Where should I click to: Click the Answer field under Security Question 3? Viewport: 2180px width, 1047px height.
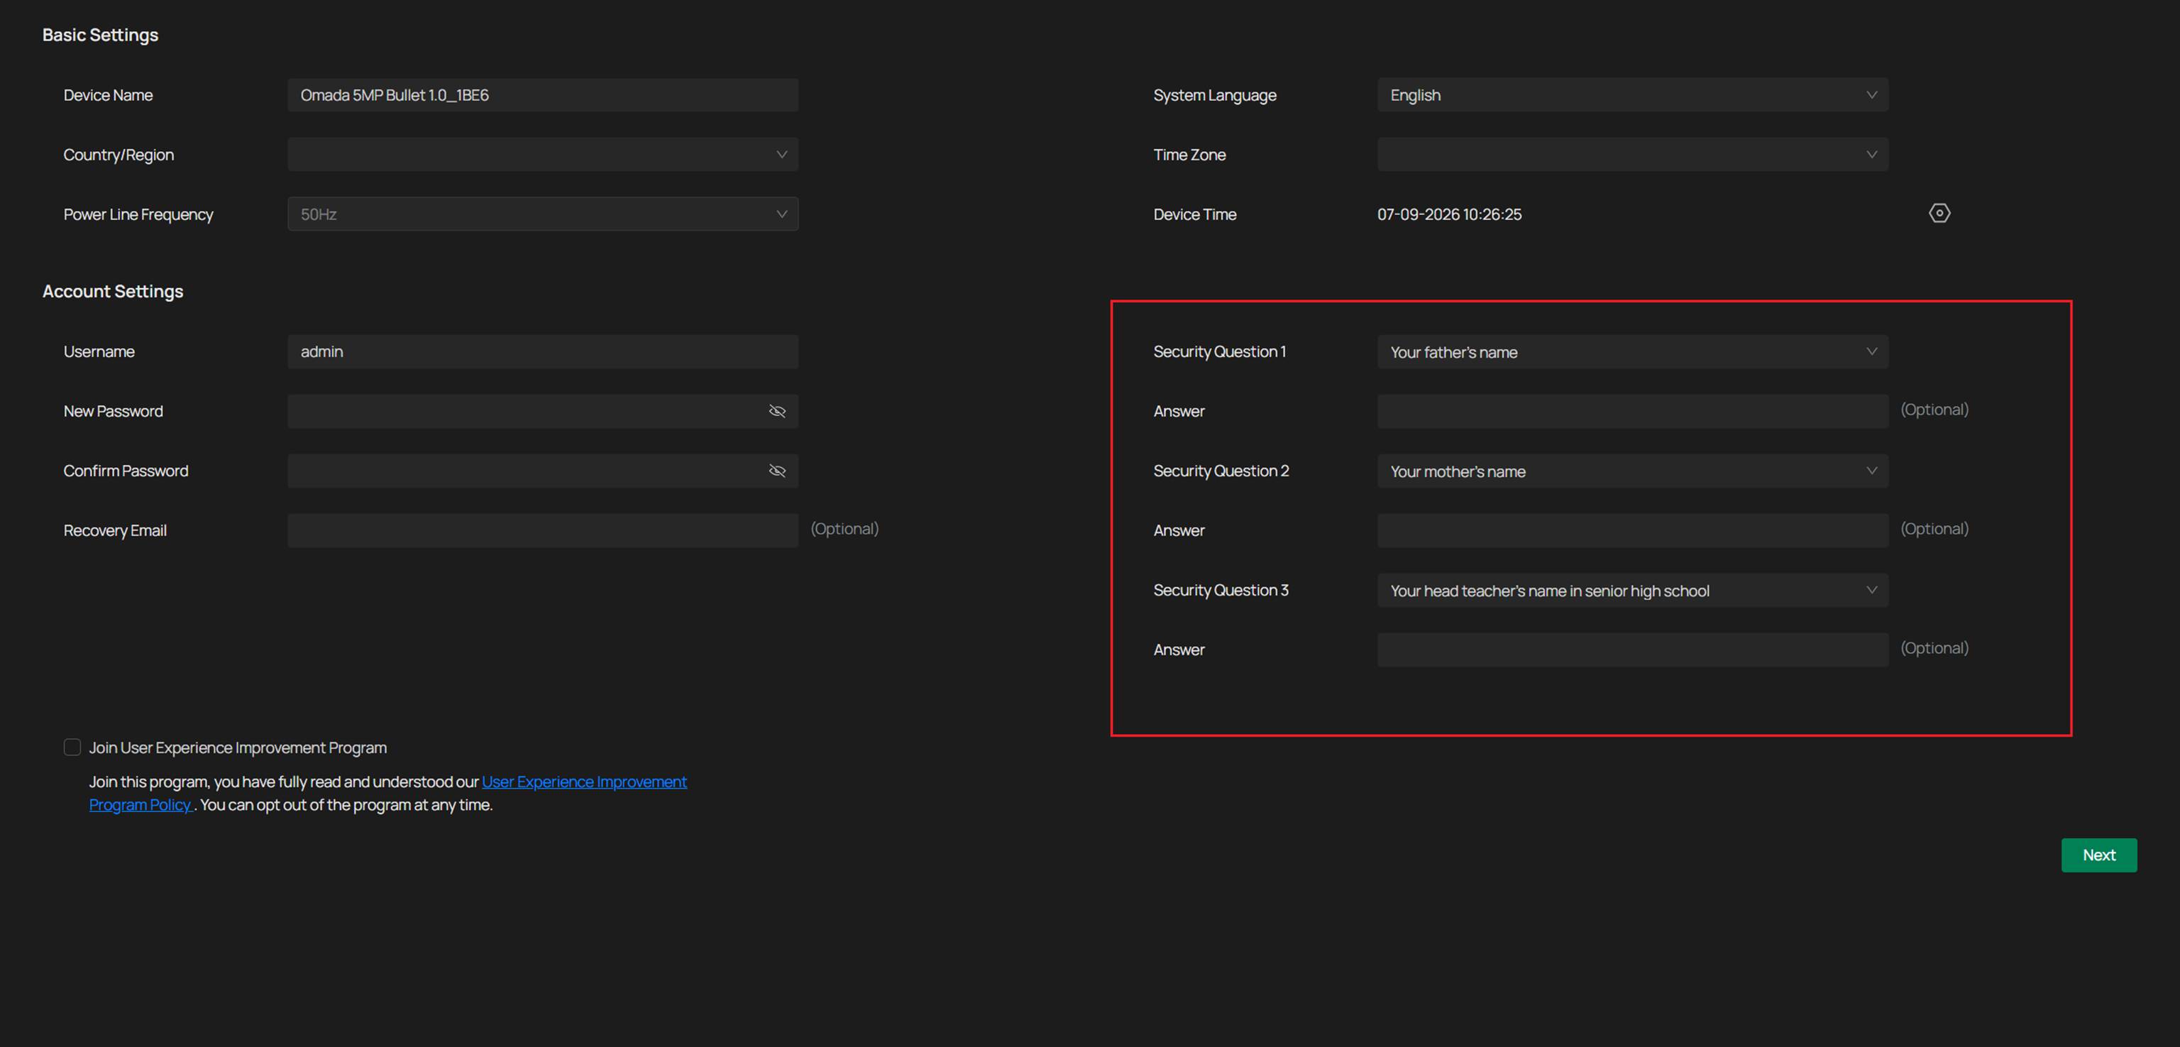[x=1632, y=650]
